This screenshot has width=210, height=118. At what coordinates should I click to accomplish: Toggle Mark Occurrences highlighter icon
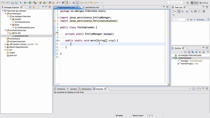[66, 3]
